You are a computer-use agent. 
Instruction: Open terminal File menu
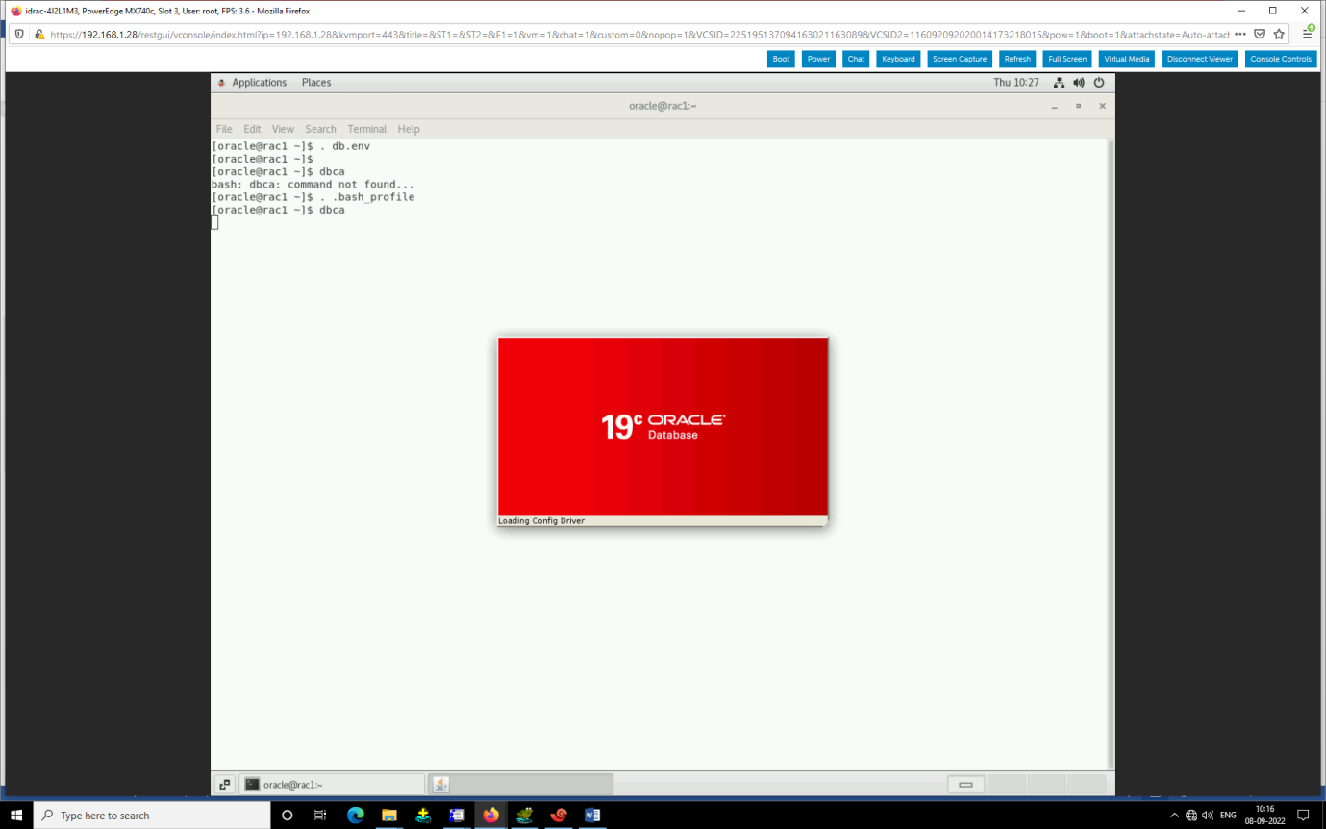(x=224, y=129)
